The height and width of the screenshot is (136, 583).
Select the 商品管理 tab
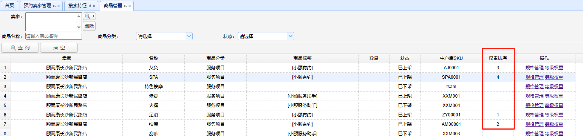point(113,6)
